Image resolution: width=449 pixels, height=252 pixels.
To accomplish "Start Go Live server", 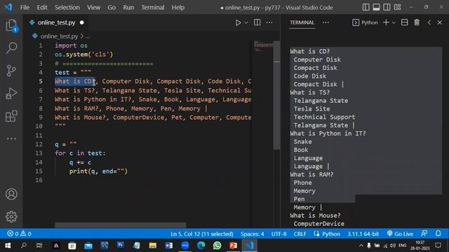I will pos(400,234).
